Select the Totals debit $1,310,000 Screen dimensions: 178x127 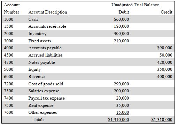tap(118, 120)
